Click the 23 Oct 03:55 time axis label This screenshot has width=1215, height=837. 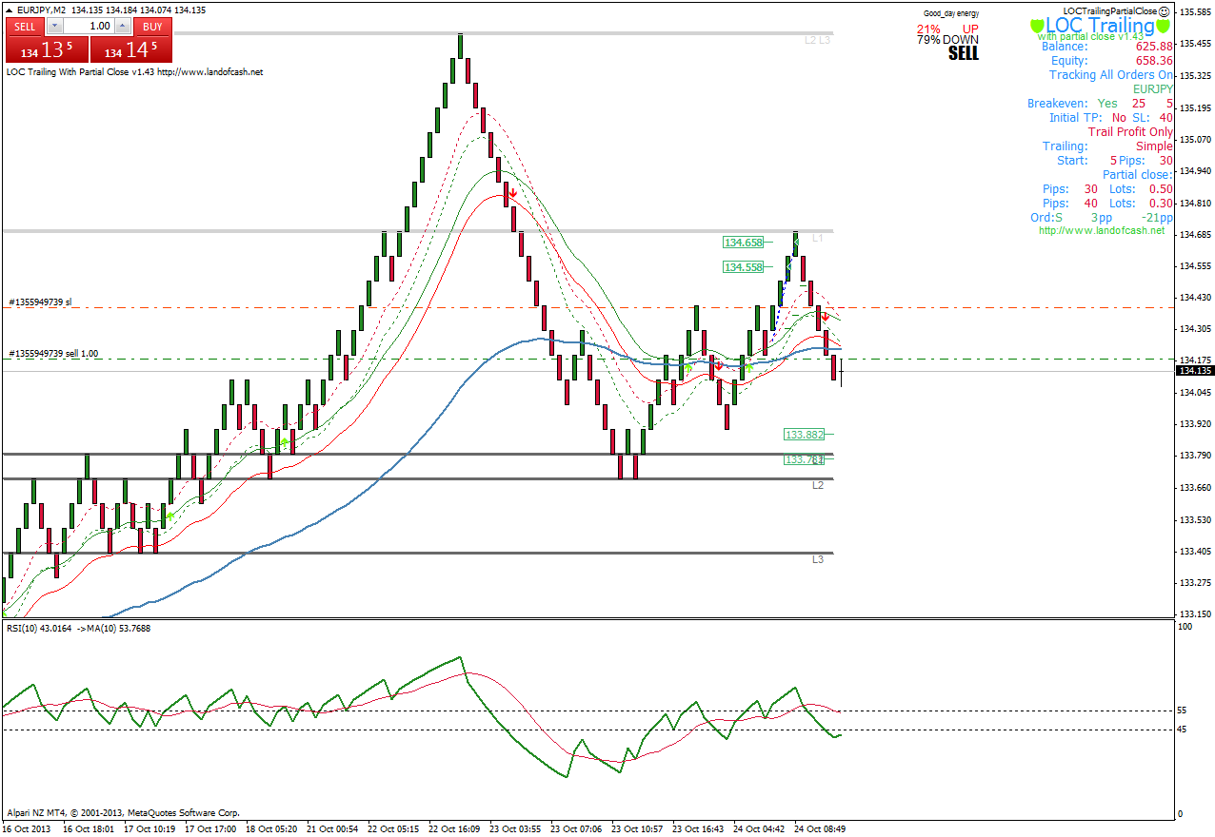(x=514, y=829)
